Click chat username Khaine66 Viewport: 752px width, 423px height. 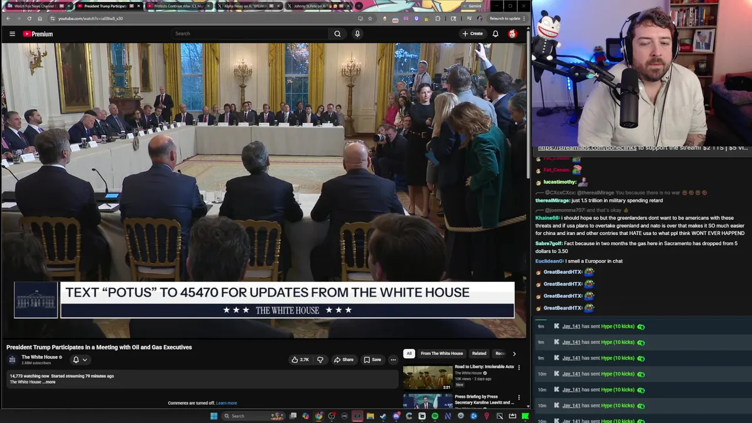click(x=548, y=218)
